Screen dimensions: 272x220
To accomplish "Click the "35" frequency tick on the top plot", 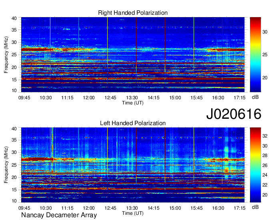I will pos(14,30).
